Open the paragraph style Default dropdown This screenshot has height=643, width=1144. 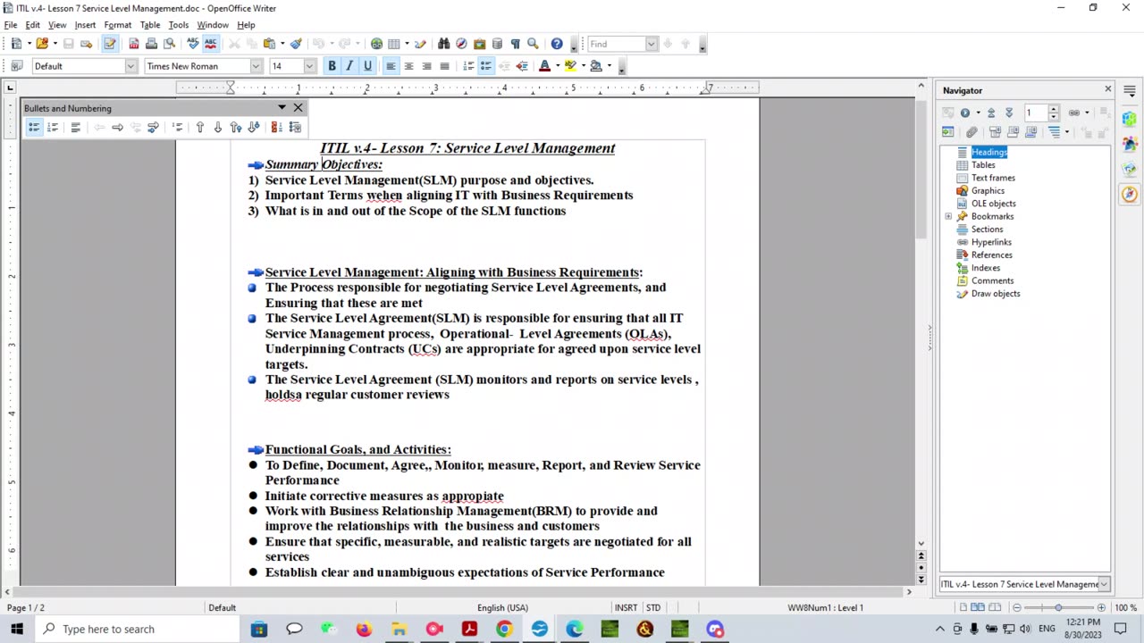coord(130,66)
